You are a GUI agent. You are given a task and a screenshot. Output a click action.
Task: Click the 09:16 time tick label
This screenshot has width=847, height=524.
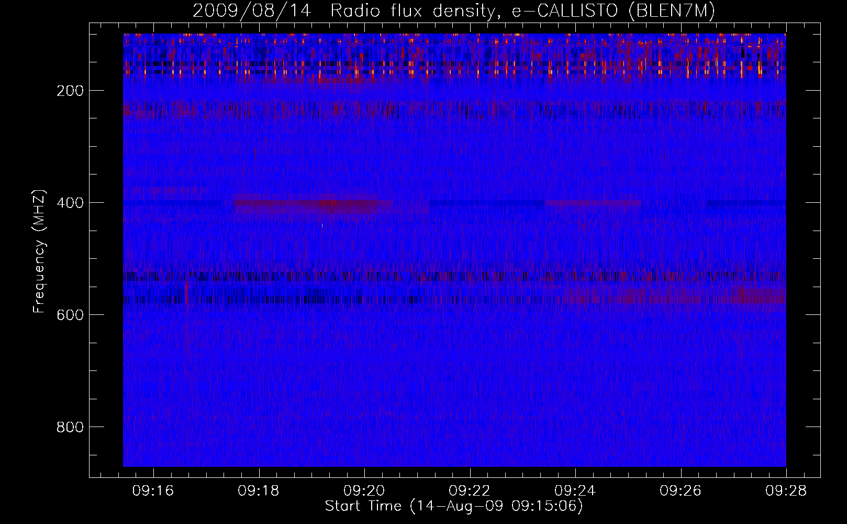point(153,491)
